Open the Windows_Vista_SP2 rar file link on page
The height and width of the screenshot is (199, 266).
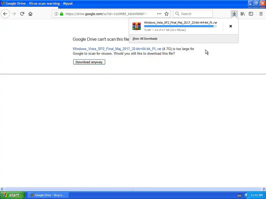117,49
